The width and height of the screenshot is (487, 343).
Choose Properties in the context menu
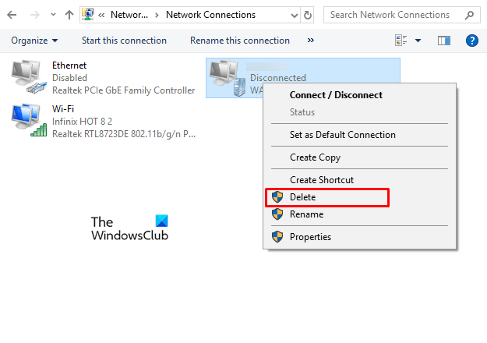coord(310,237)
